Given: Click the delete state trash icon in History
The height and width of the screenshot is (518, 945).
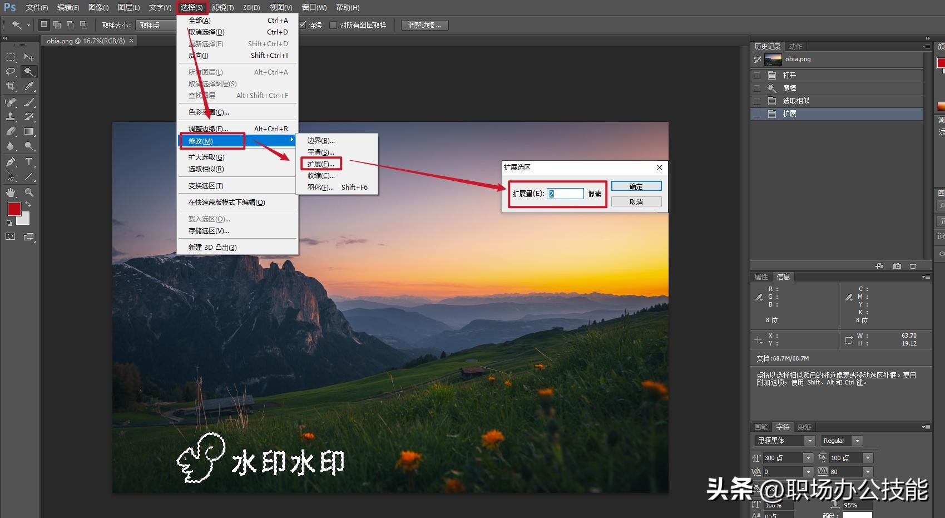Looking at the screenshot, I should [x=913, y=266].
